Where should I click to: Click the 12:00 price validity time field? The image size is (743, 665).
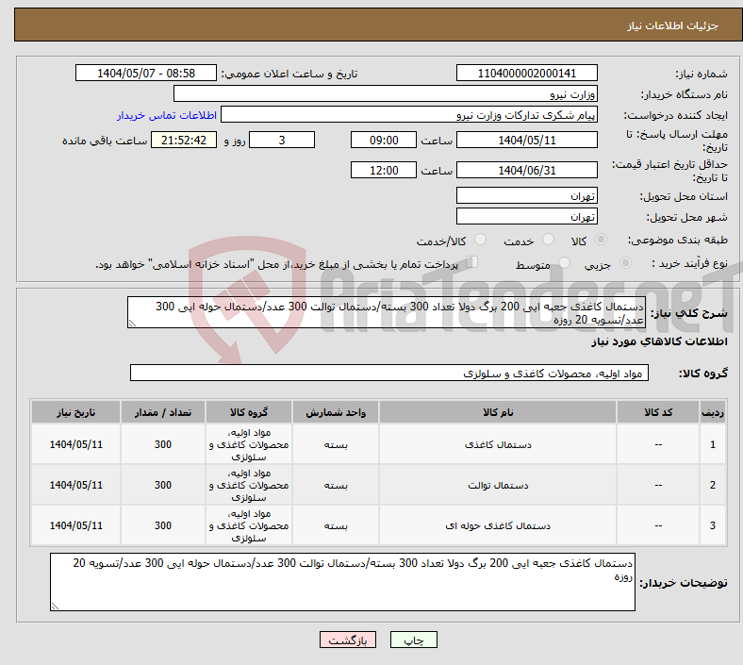click(383, 171)
